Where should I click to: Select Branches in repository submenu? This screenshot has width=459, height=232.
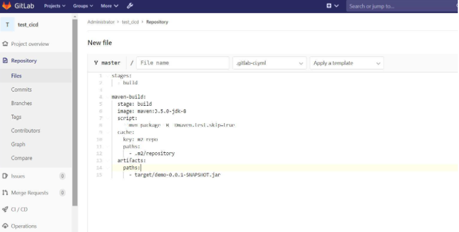22,103
